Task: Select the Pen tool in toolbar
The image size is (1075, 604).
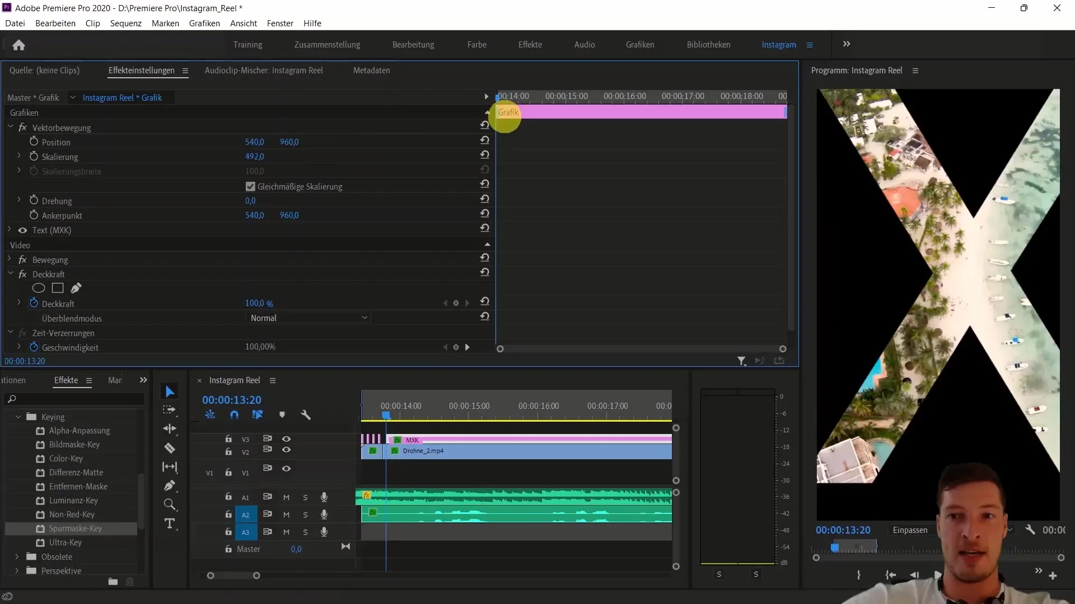Action: [170, 485]
